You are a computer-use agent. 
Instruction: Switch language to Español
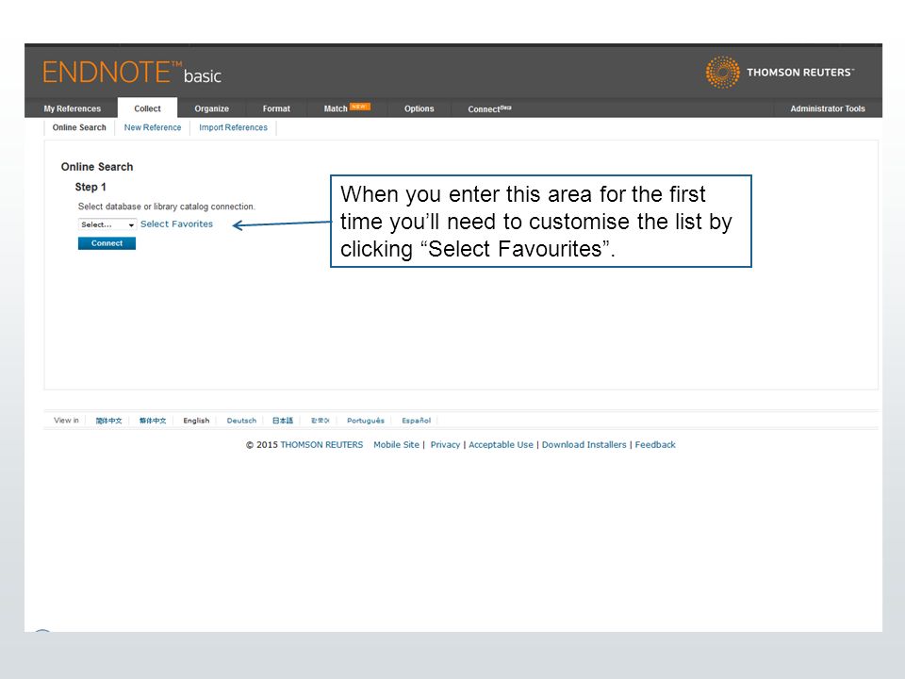coord(416,421)
